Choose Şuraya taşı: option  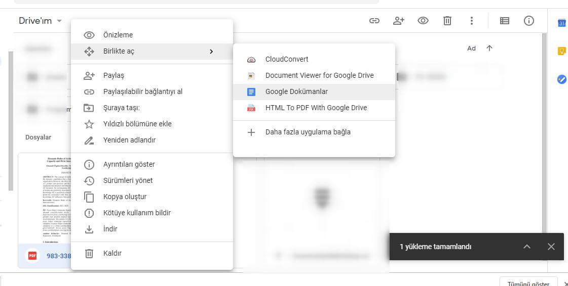pyautogui.click(x=152, y=108)
